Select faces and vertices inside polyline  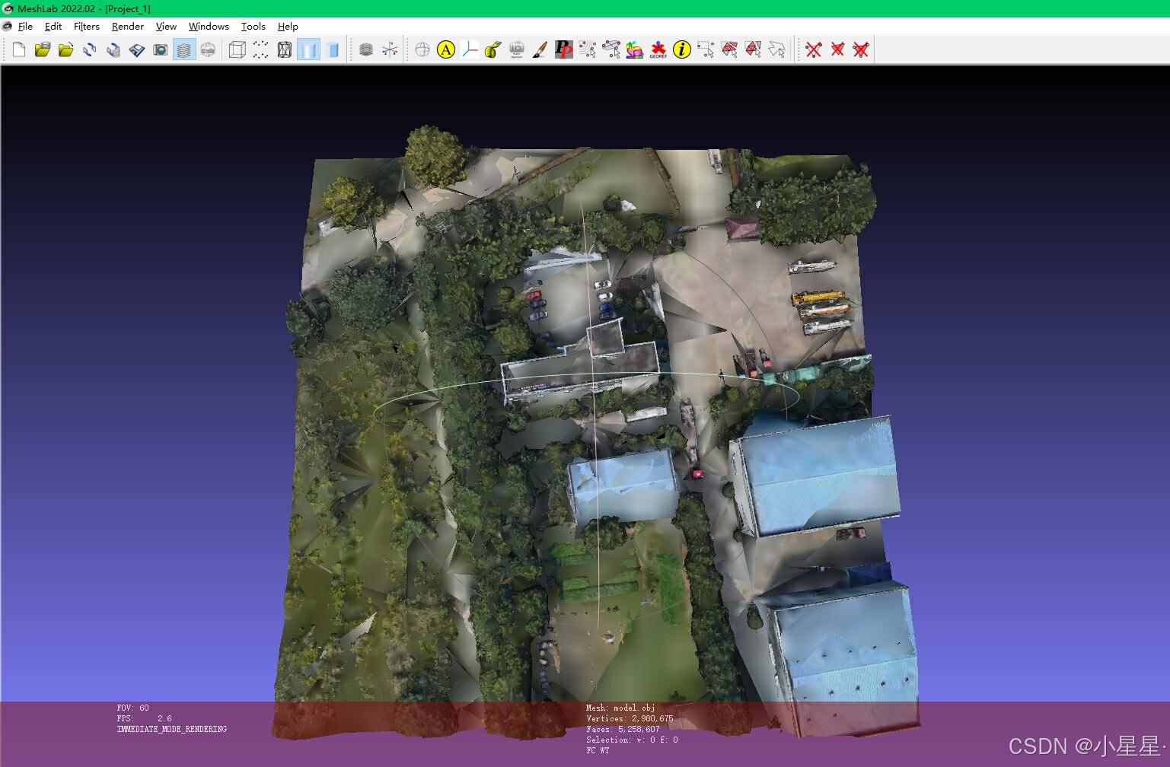[x=776, y=50]
